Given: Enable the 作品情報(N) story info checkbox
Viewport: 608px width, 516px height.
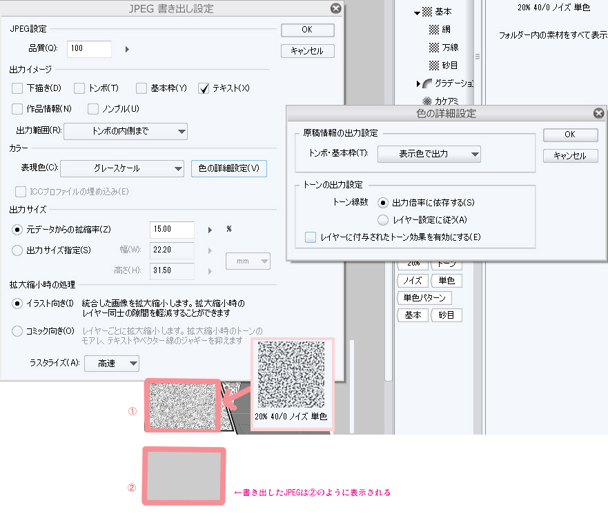Looking at the screenshot, I should [17, 109].
